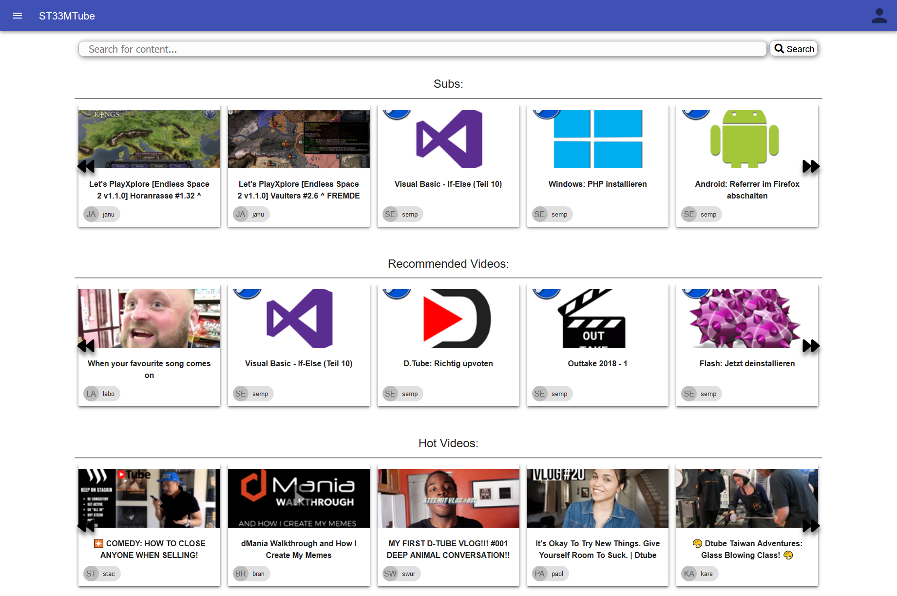Viewport: 897px width, 596px height.
Task: Advance the Hot Videos carousel forward
Action: click(x=810, y=526)
